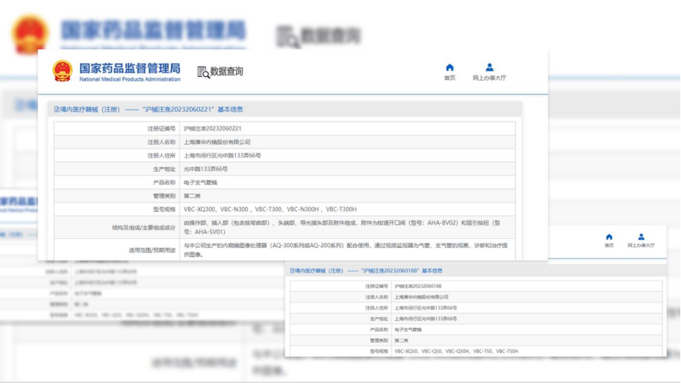Click 网上办事大厅 person icon in the lower-right panel
681x383 pixels.
(641, 237)
